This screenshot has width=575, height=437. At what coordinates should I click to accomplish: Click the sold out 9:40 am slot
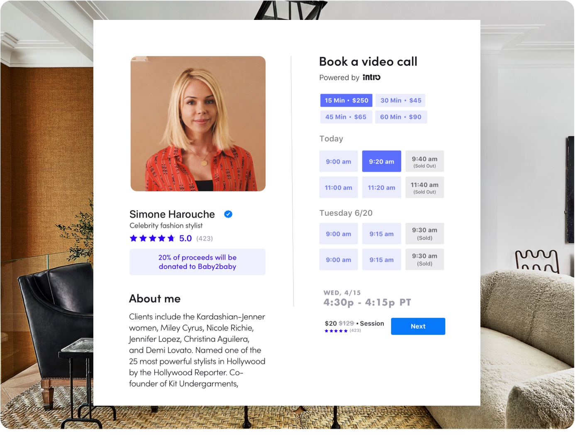tap(425, 161)
